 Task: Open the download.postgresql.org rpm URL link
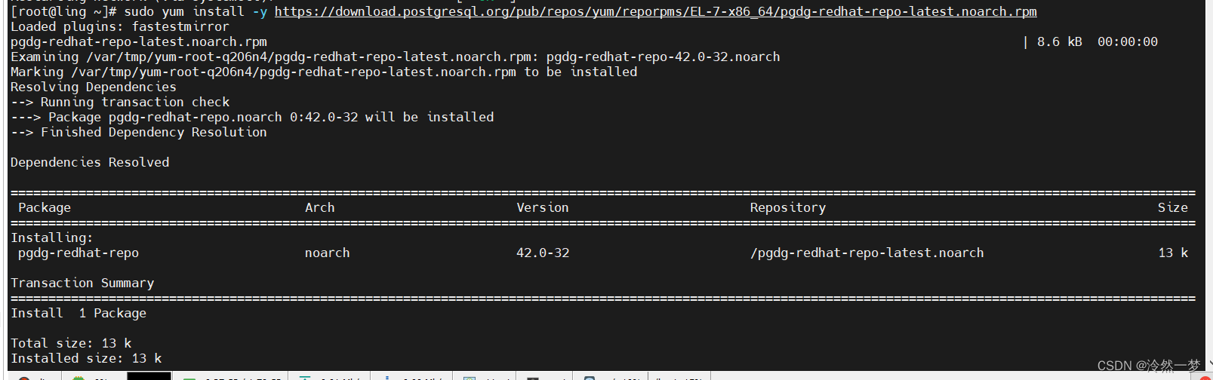tap(655, 11)
